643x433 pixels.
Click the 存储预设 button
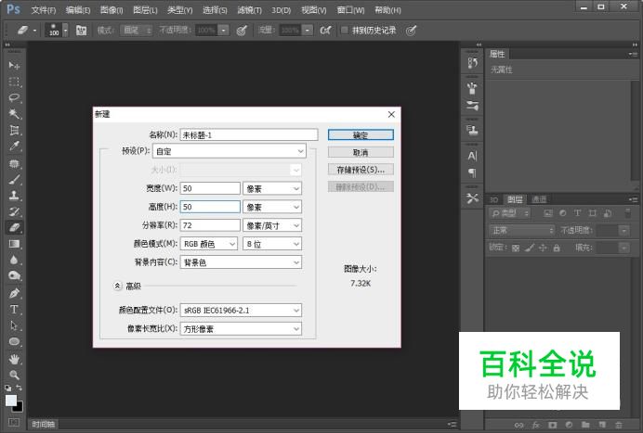[x=361, y=170]
